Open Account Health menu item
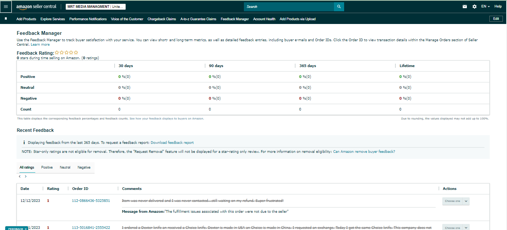This screenshot has height=230, width=507. (264, 19)
